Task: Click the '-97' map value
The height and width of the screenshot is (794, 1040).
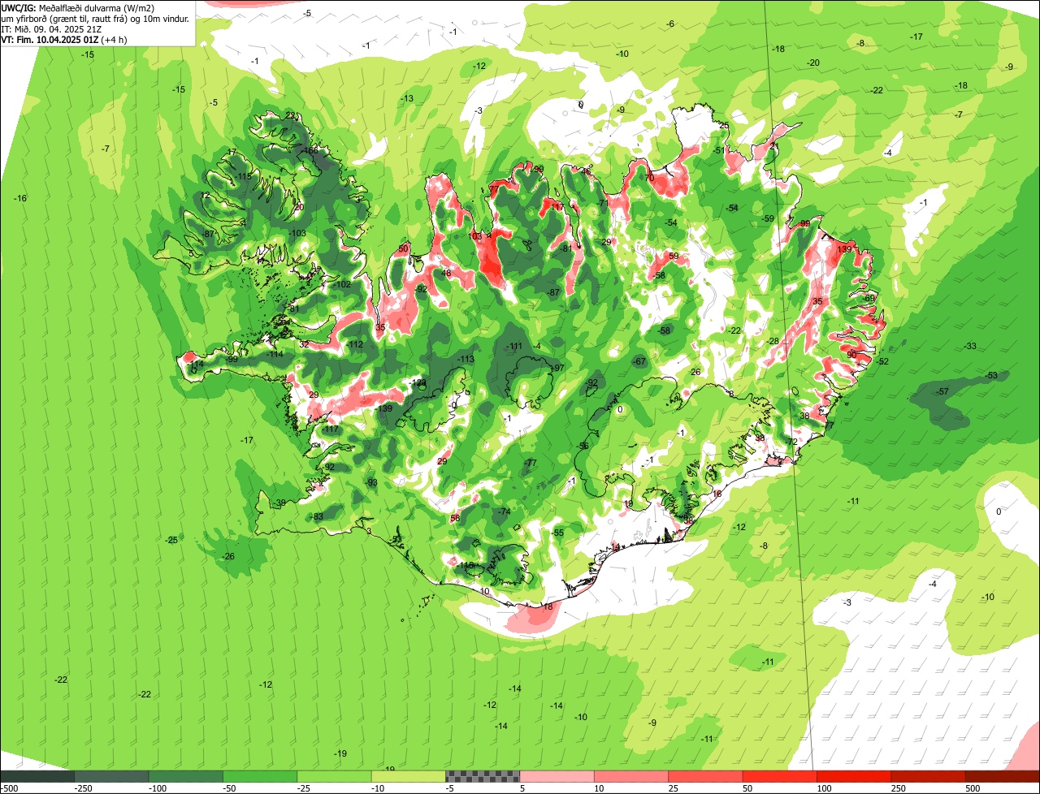Action: point(557,369)
